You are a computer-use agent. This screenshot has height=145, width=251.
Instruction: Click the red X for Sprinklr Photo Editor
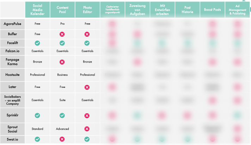point(87,115)
